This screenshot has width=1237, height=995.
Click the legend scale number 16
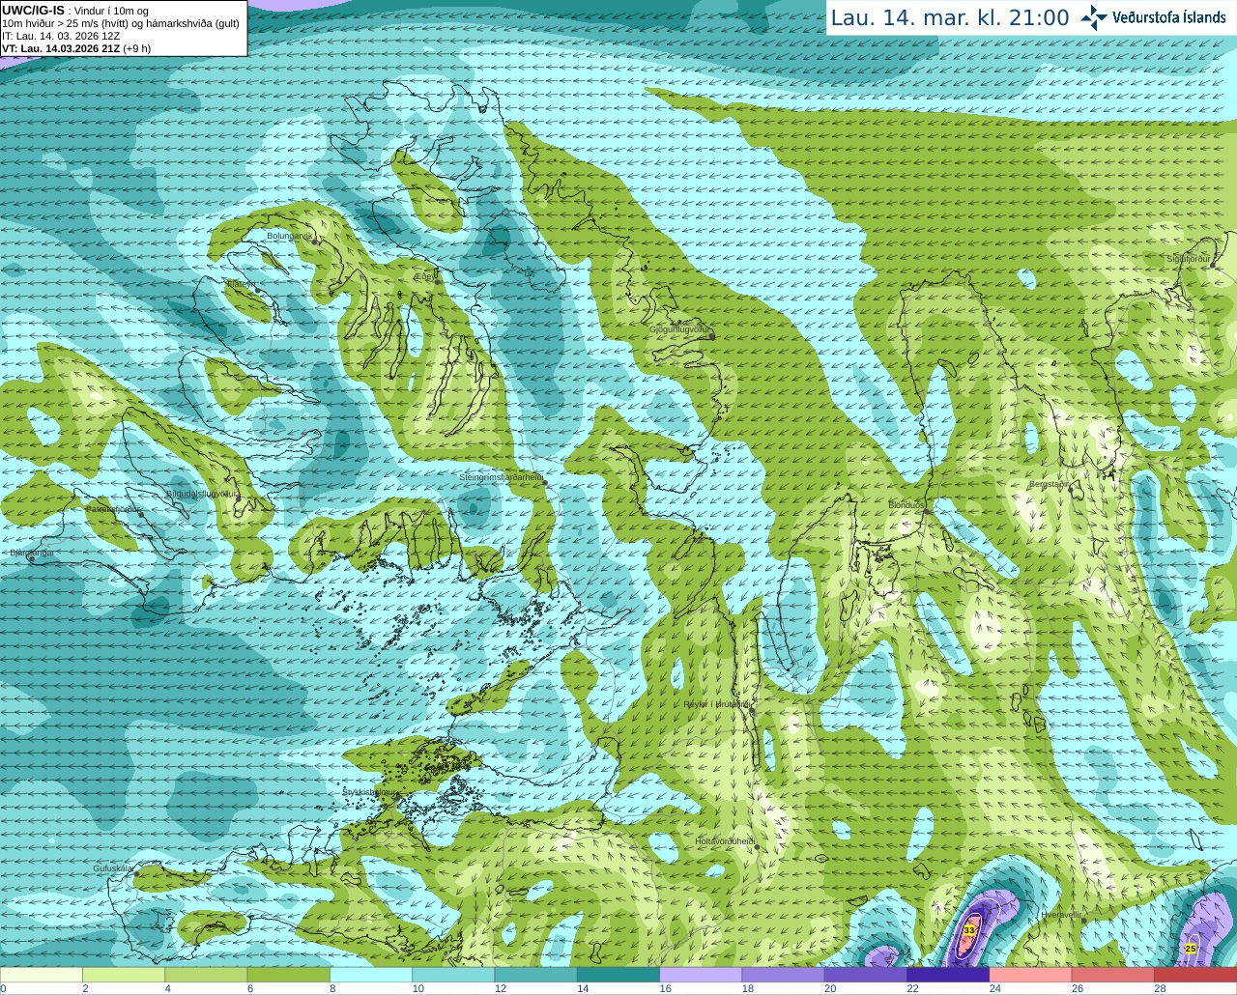(x=666, y=988)
